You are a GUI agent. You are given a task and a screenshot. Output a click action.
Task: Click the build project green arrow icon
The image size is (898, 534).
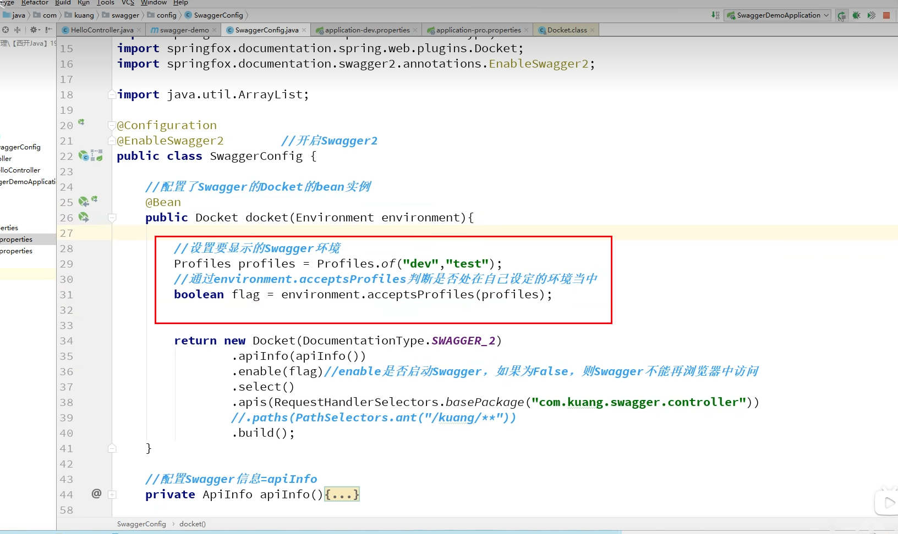715,15
